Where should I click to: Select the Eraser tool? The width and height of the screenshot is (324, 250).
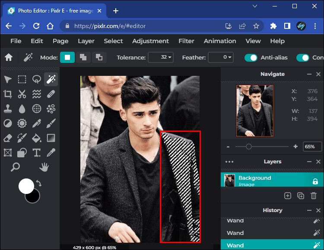pyautogui.click(x=8, y=138)
